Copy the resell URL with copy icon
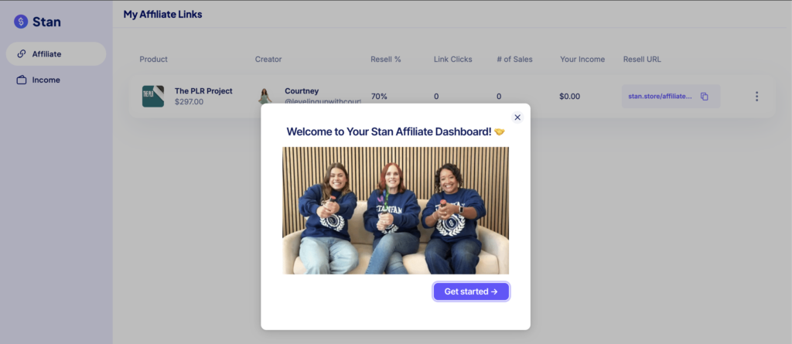The width and height of the screenshot is (792, 344). click(704, 97)
